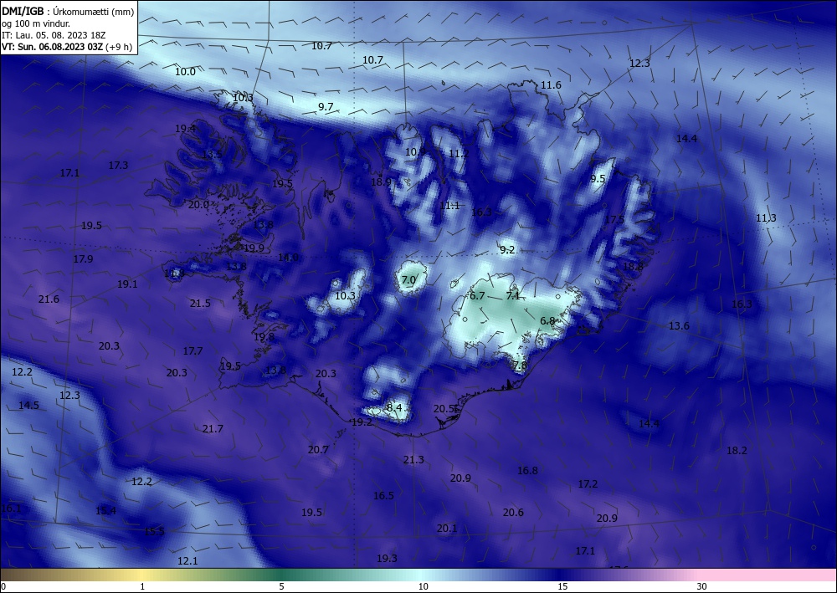
Task: Click the value 21.7 on the map
Action: point(213,429)
